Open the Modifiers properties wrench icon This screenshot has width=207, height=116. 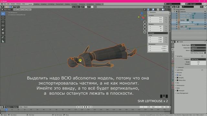(173, 68)
